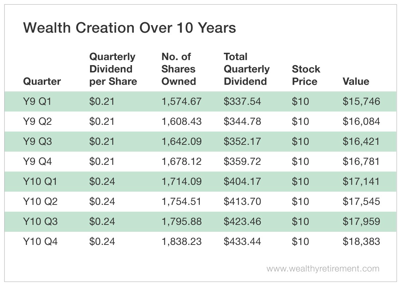Select the Total Quarterly Dividend header
The image size is (401, 286).
click(x=246, y=69)
